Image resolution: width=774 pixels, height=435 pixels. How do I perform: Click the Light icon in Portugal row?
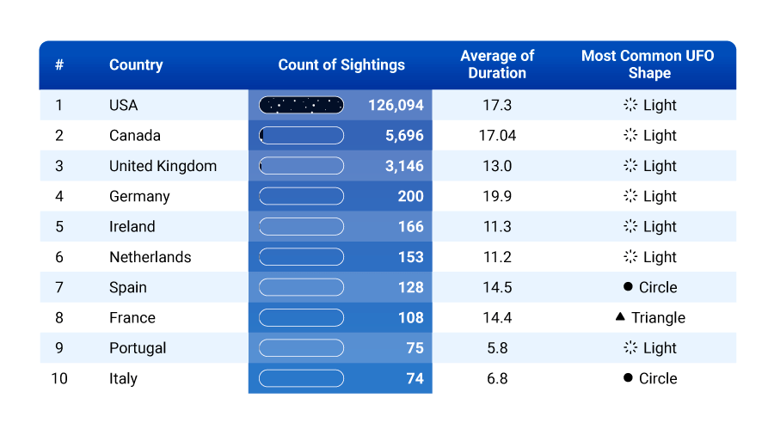tap(630, 348)
